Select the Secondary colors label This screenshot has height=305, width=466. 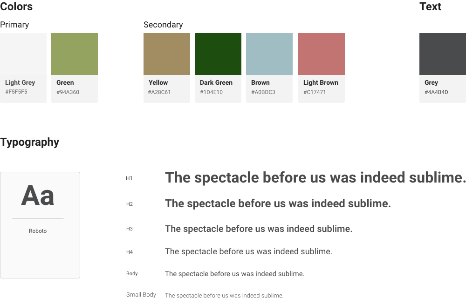coord(163,25)
